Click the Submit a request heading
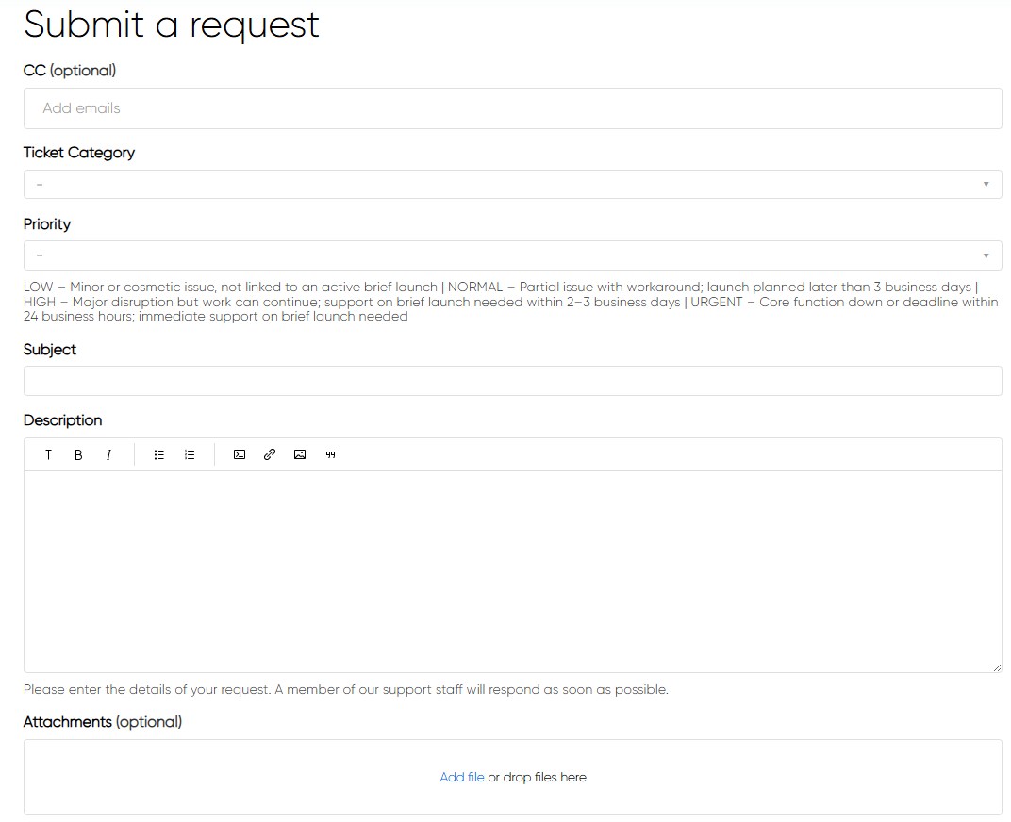 pyautogui.click(x=172, y=25)
